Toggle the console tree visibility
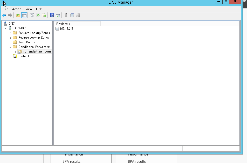This screenshot has height=163, width=247. (24, 15)
